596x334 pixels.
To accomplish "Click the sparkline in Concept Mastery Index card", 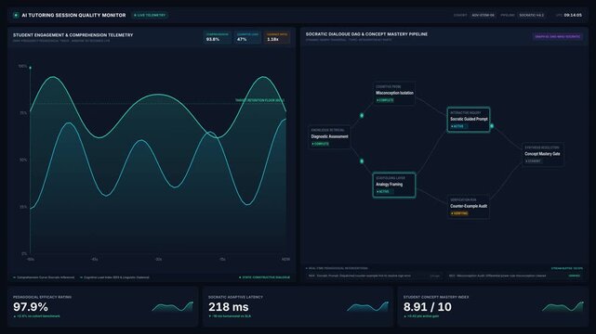I will coord(563,307).
